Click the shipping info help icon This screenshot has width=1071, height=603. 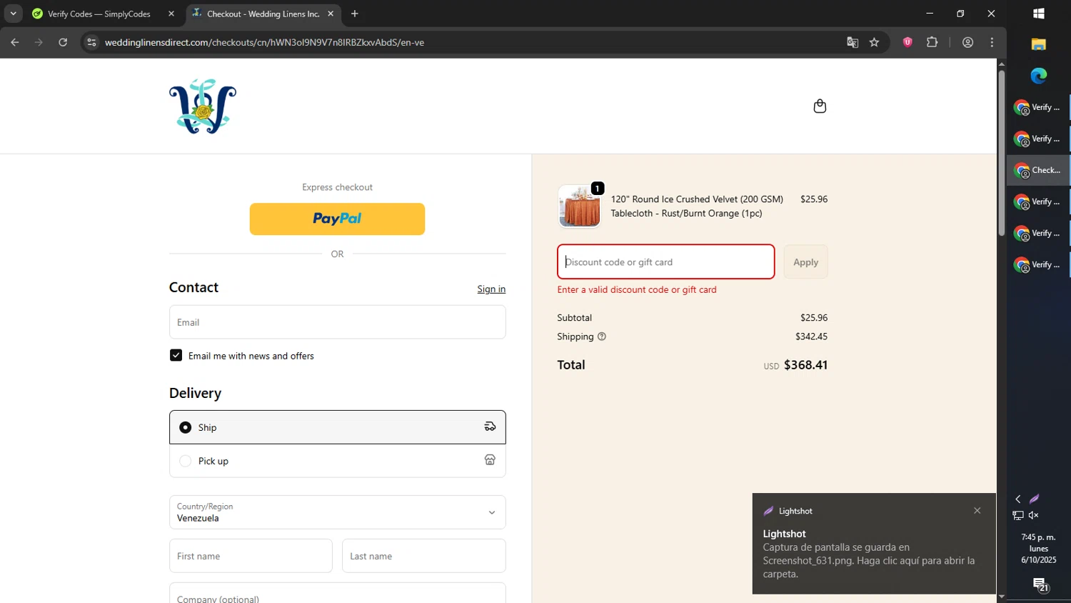tap(602, 337)
